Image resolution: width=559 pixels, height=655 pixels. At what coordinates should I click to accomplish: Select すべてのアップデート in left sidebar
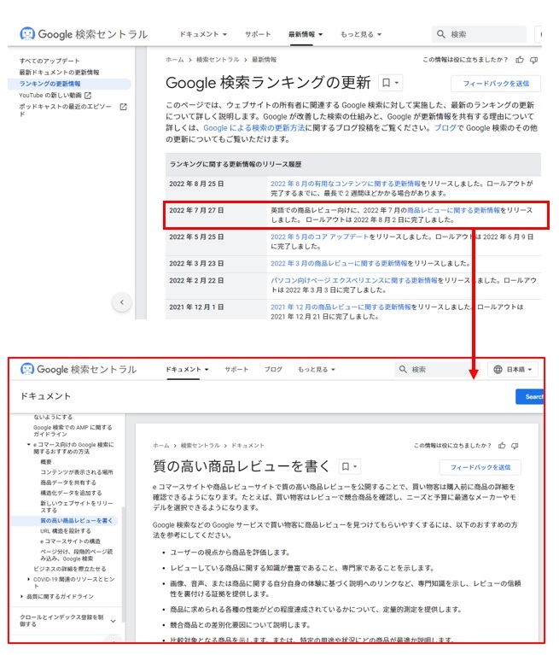(x=49, y=61)
